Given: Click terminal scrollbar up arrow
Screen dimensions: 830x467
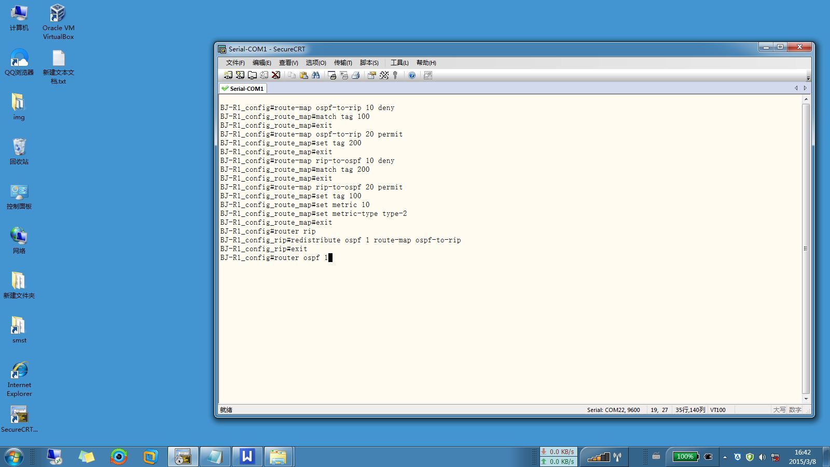Looking at the screenshot, I should pos(806,99).
